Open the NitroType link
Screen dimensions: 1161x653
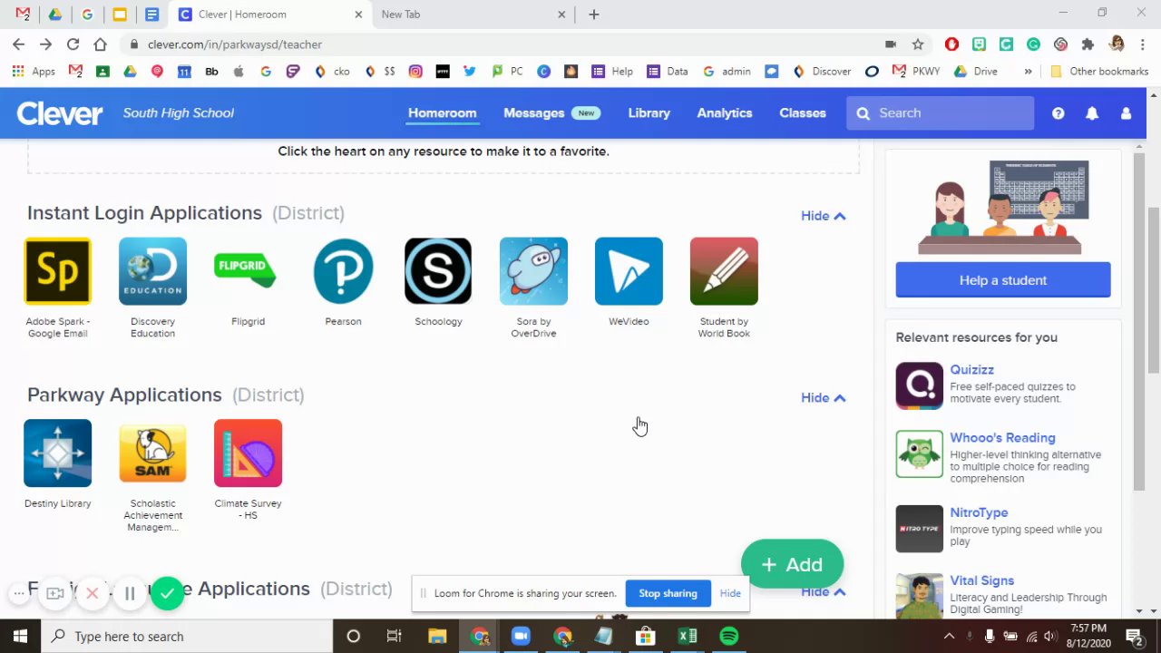coord(979,512)
